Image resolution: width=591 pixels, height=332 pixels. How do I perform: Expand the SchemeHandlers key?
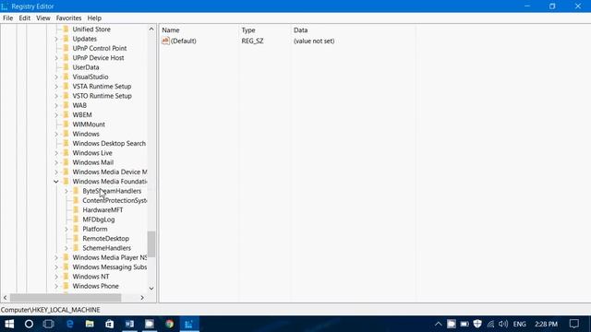pyautogui.click(x=66, y=248)
